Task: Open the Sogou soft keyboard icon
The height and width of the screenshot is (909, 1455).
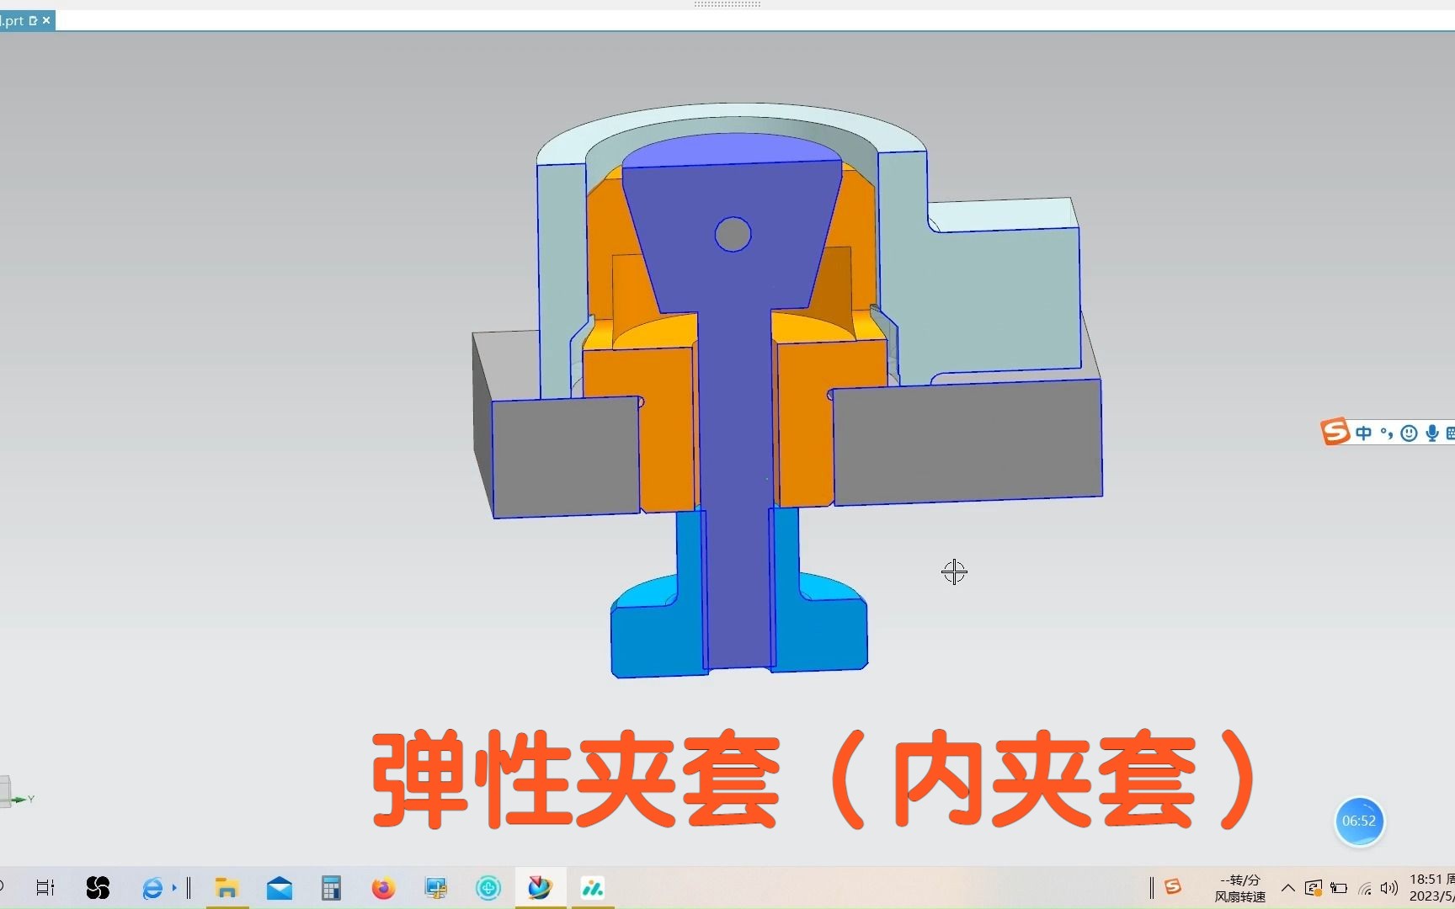Action: pos(1450,433)
